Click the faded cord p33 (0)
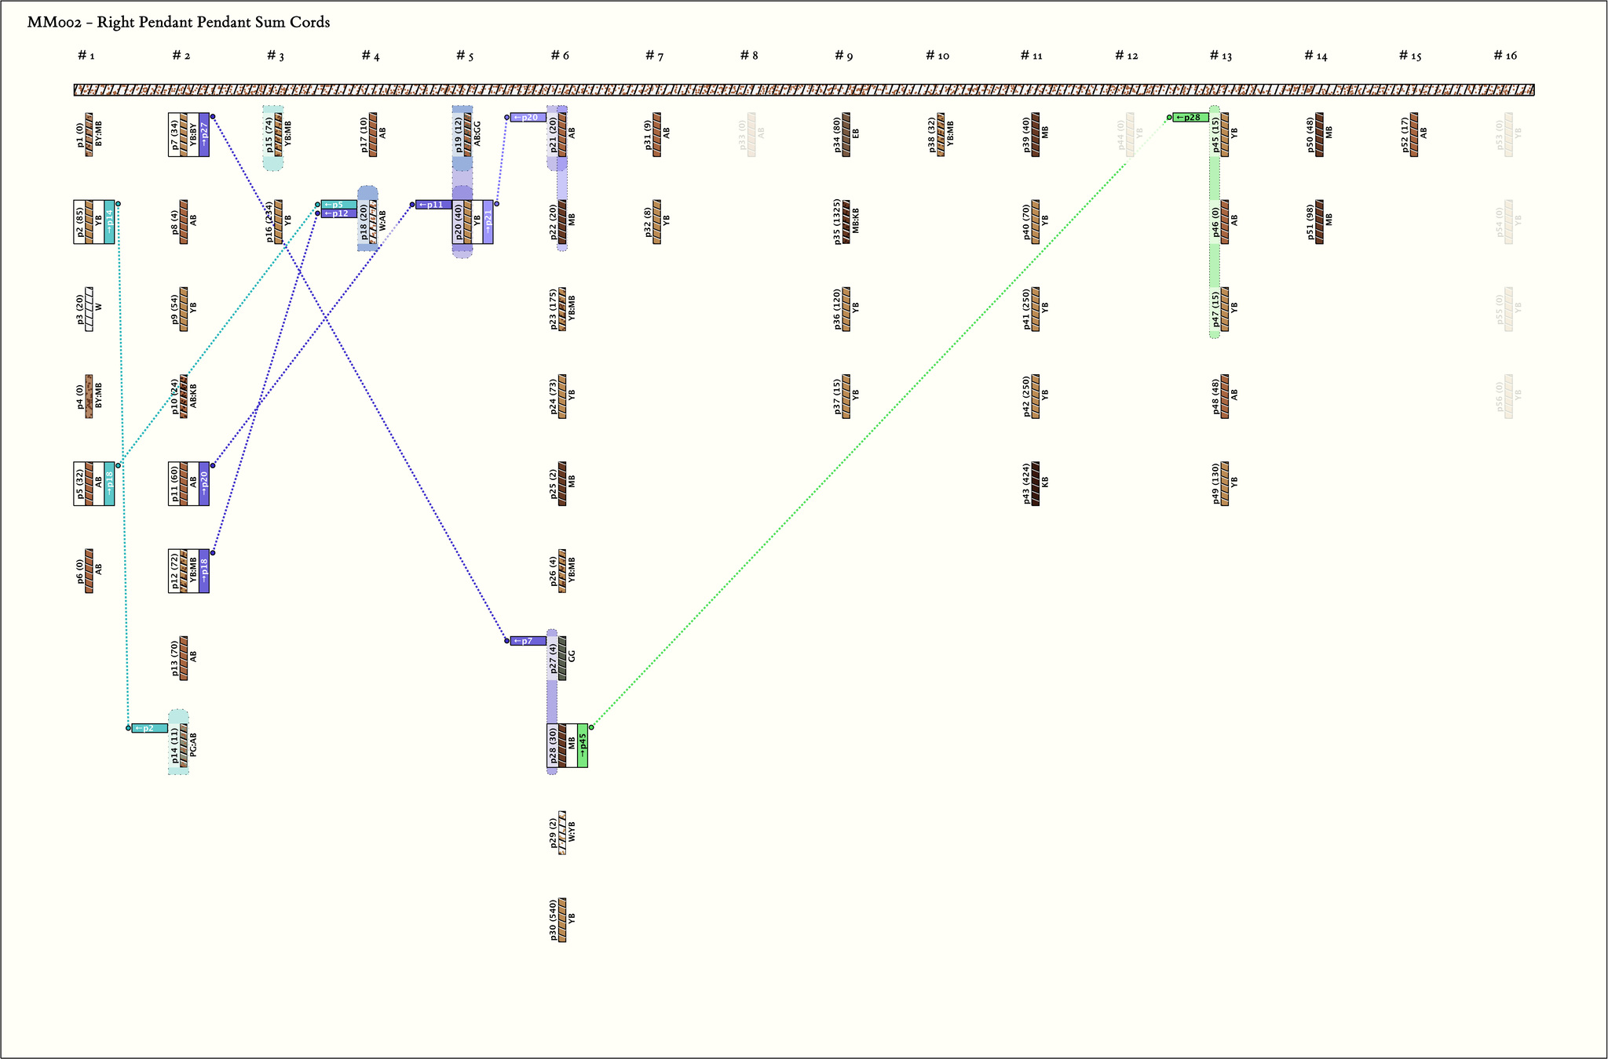Image resolution: width=1608 pixels, height=1059 pixels. coord(751,135)
